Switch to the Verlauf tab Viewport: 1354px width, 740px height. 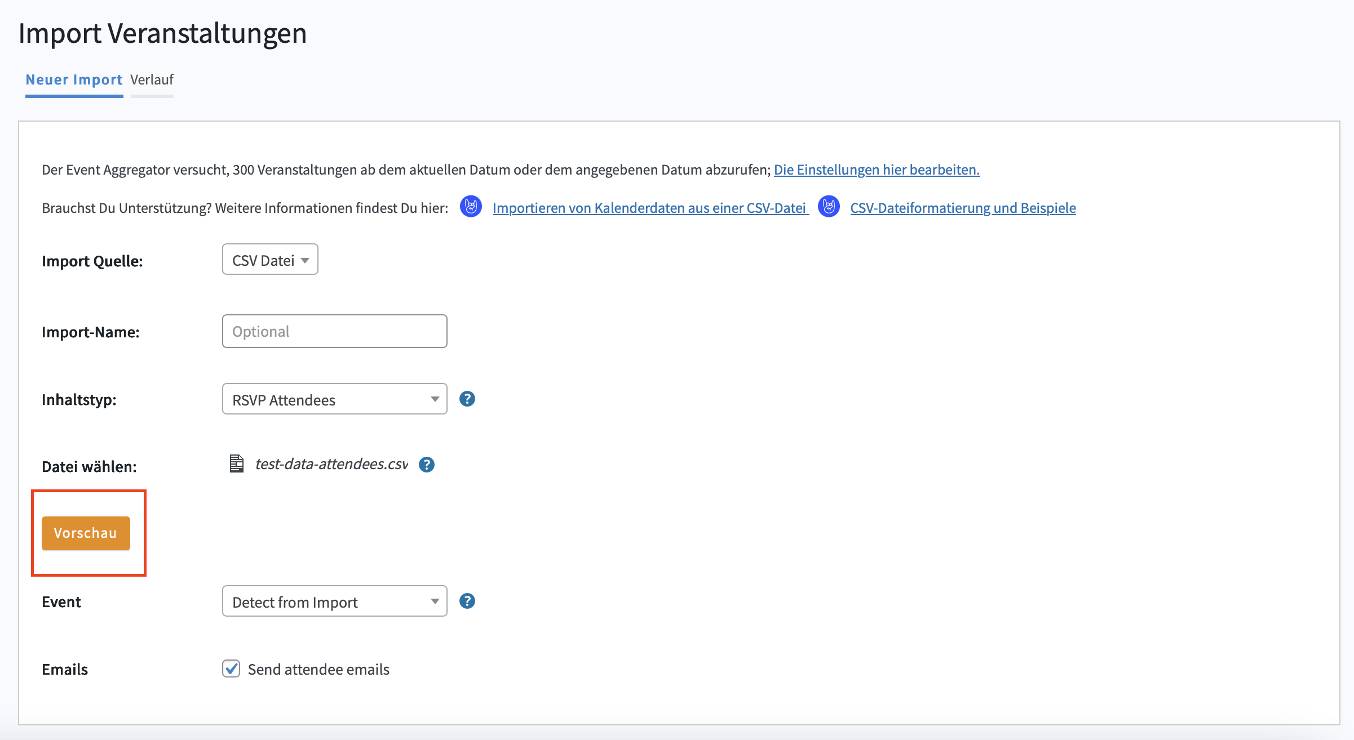click(x=152, y=80)
